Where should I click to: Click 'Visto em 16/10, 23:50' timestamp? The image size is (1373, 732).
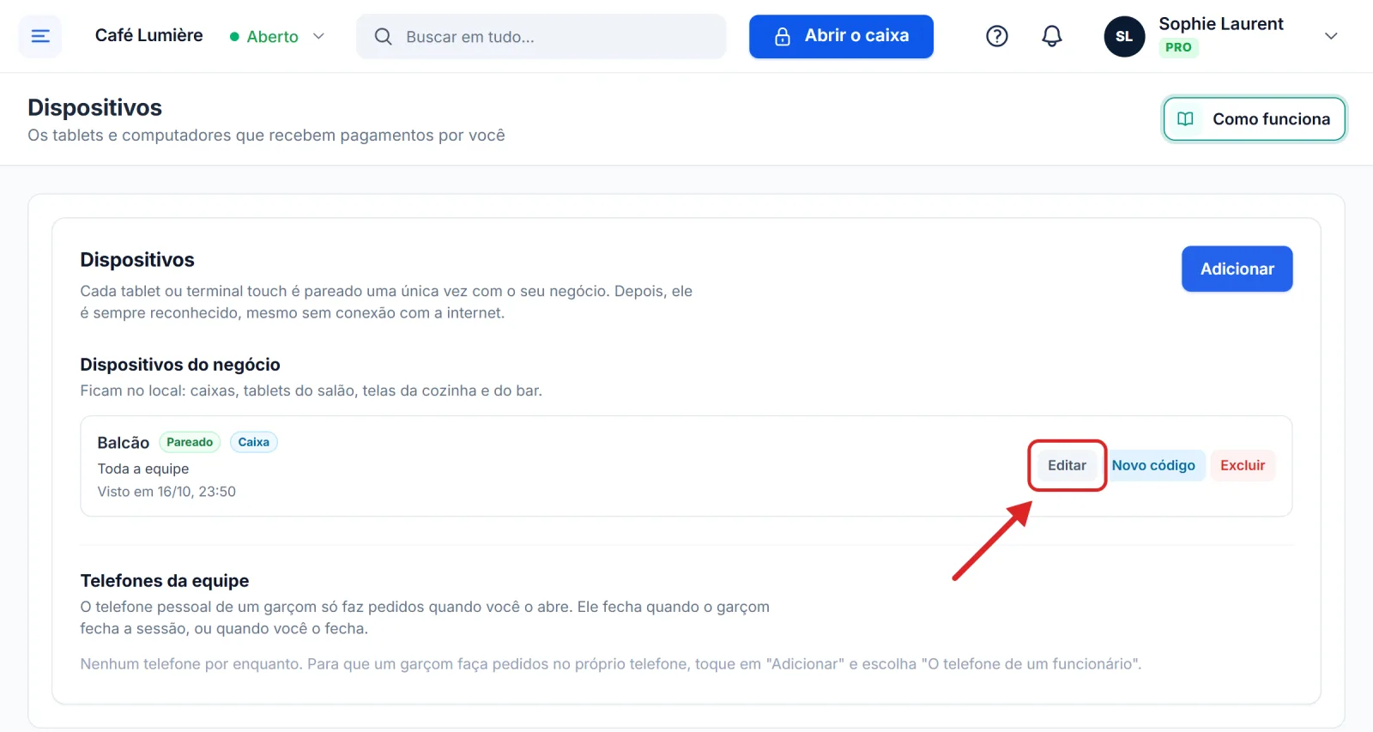(166, 492)
